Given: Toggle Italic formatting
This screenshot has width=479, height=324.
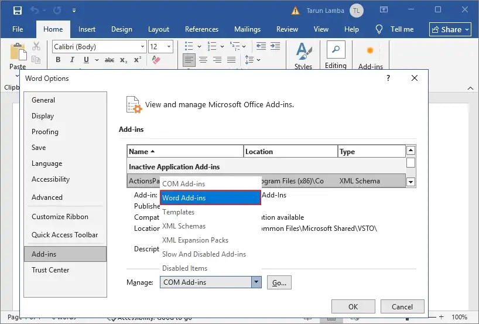Looking at the screenshot, I should [72, 60].
